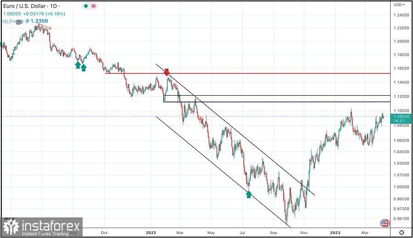Image resolution: width=413 pixels, height=238 pixels.
Task: Click the 1.14000 price axis label
Action: pos(401,82)
